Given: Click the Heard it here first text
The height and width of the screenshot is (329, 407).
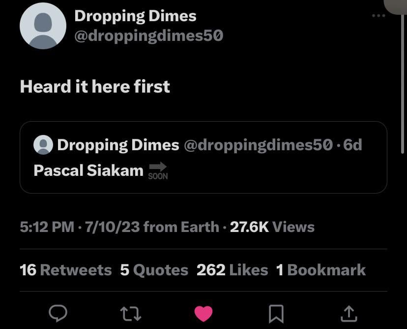Looking at the screenshot, I should point(95,87).
